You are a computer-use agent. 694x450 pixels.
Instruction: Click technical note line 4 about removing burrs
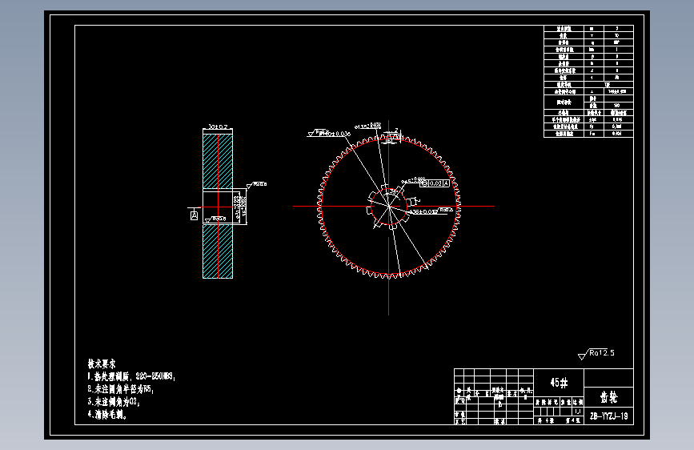(x=107, y=415)
